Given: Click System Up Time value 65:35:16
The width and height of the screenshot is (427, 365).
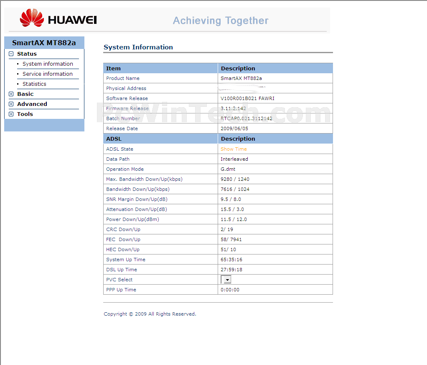Looking at the screenshot, I should click(x=231, y=260).
